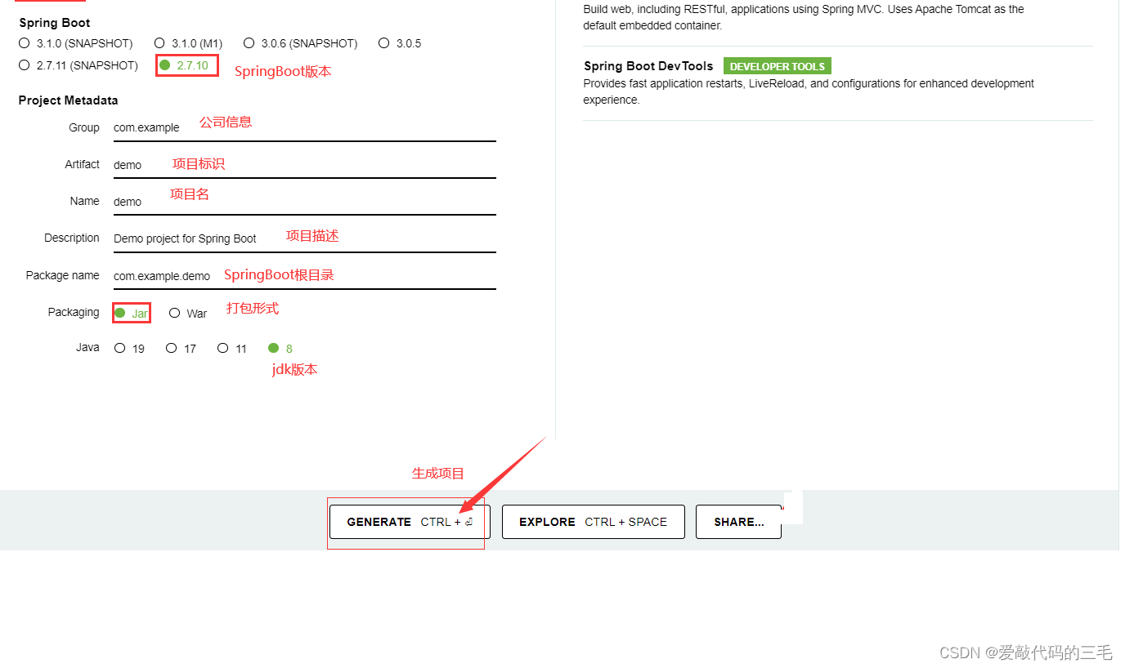
Task: Select War packaging option
Action: [188, 313]
